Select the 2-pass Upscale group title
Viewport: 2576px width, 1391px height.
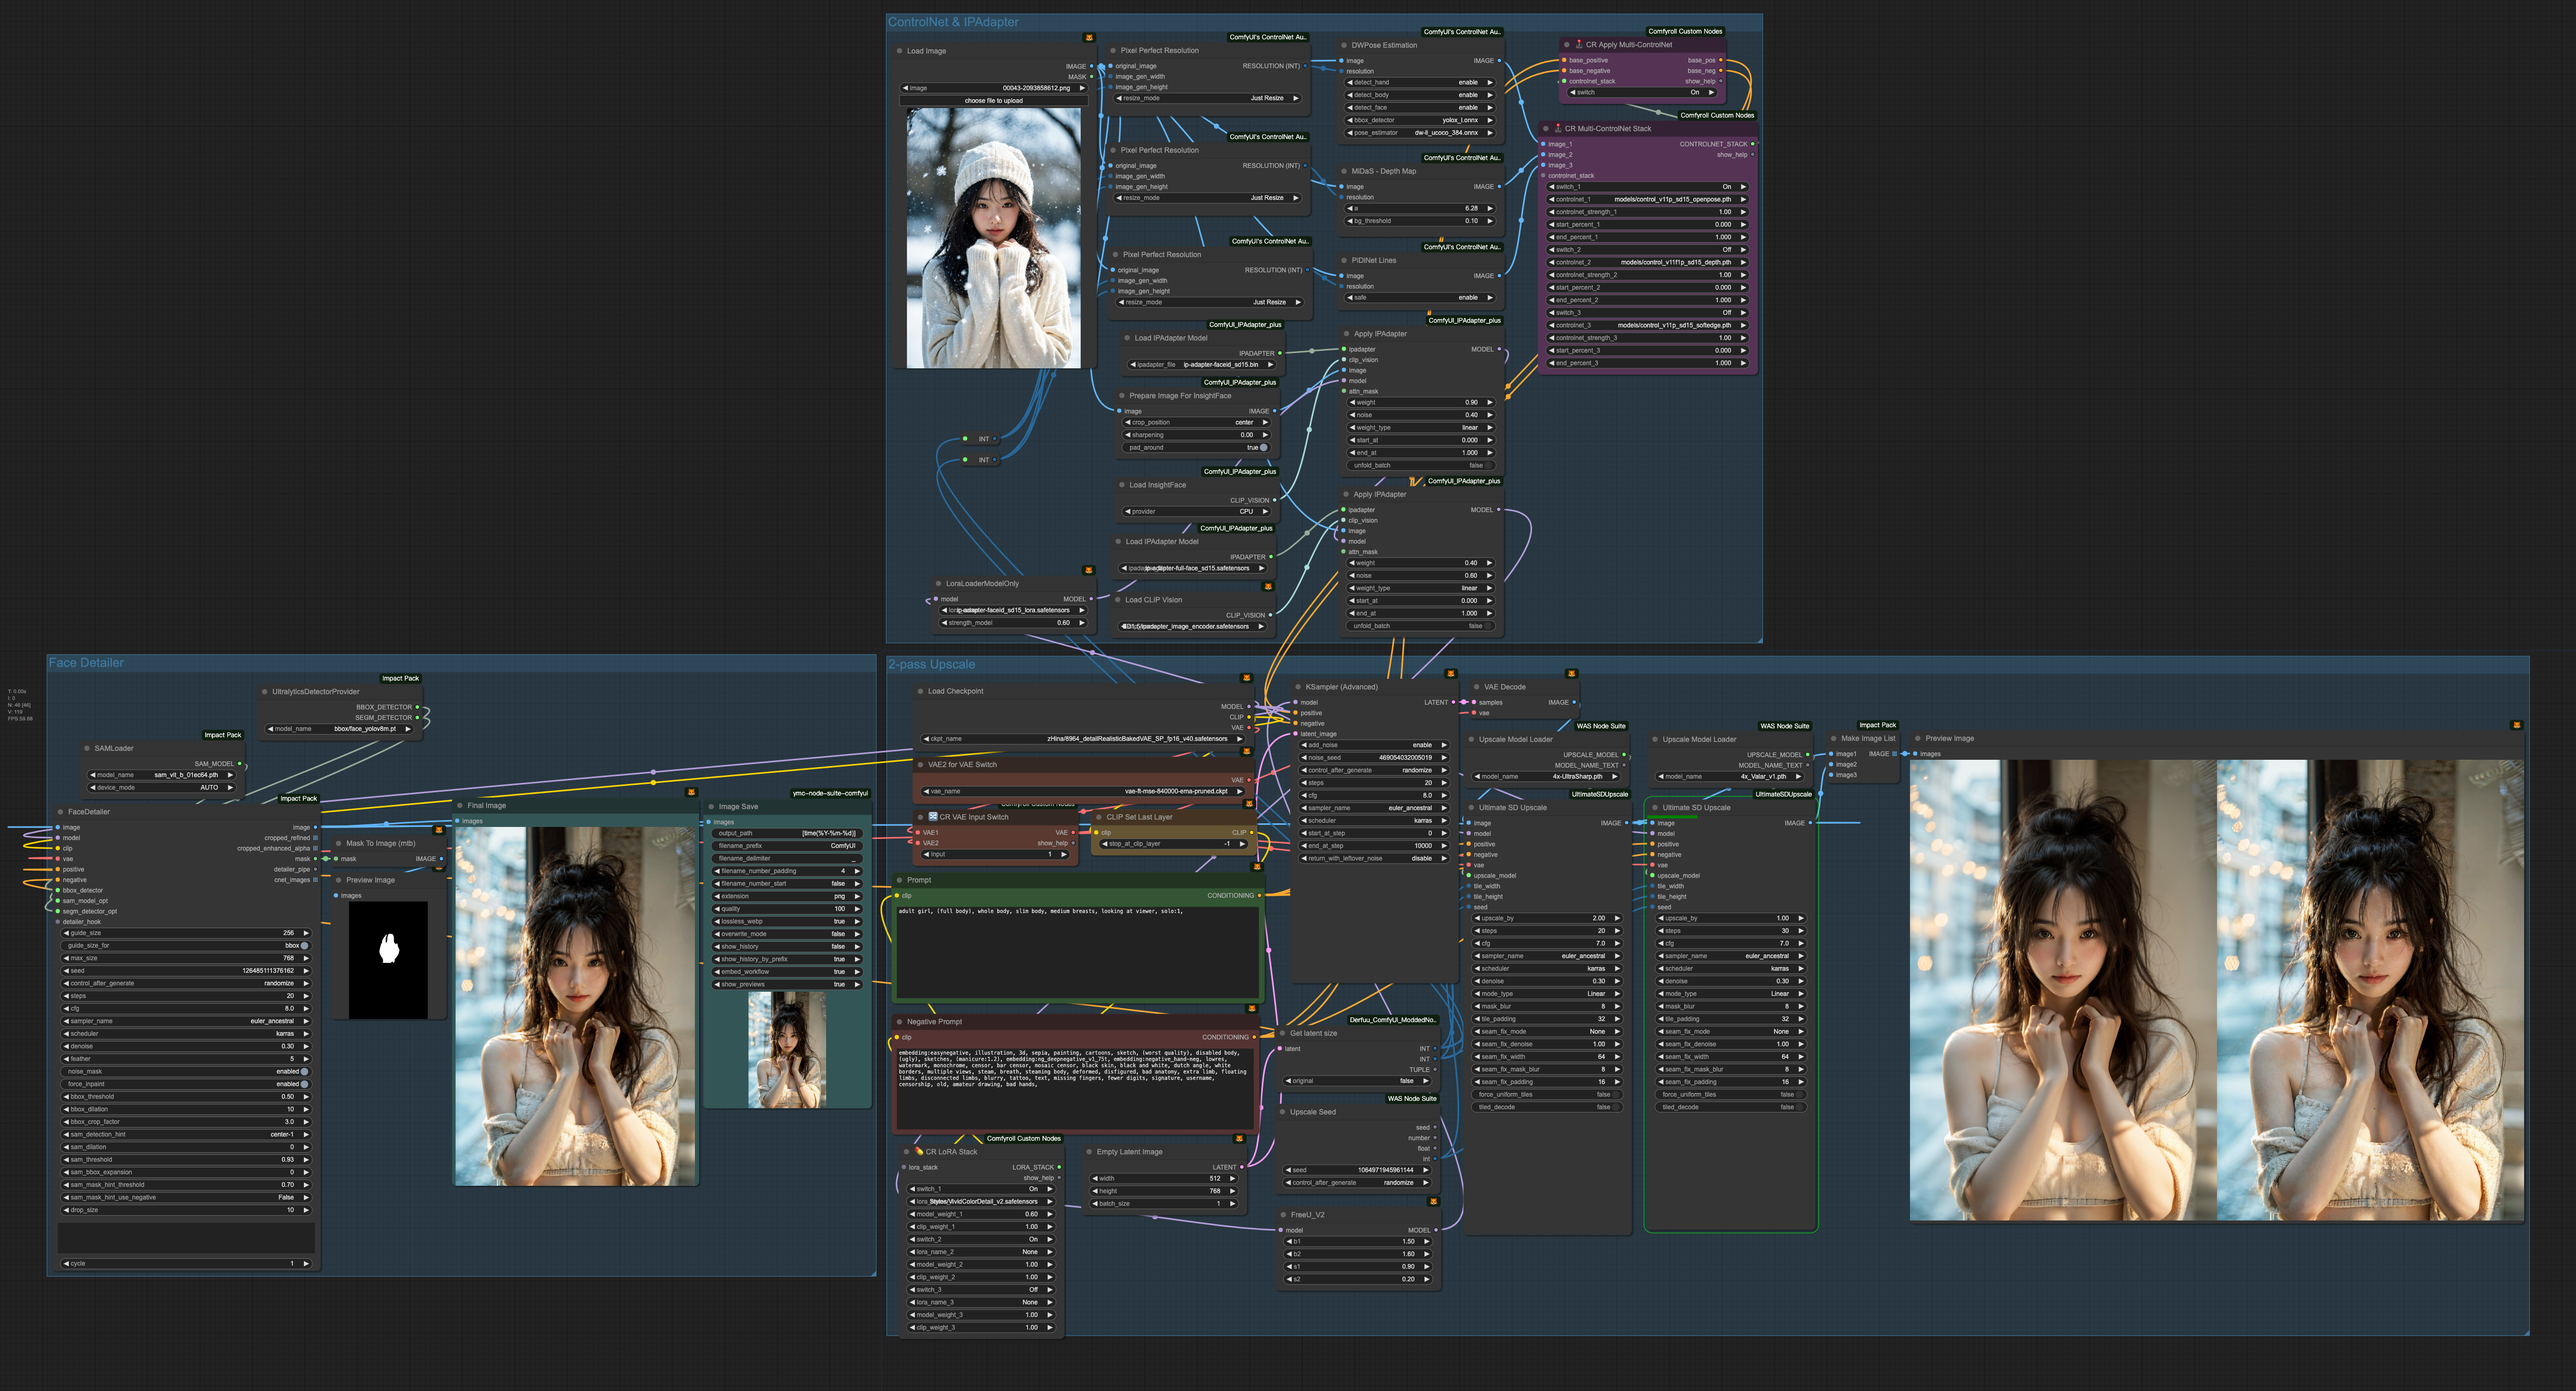point(931,665)
